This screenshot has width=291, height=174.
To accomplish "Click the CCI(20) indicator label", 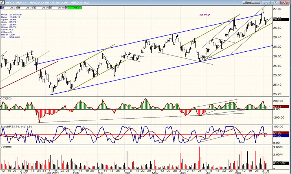I will [6, 99].
